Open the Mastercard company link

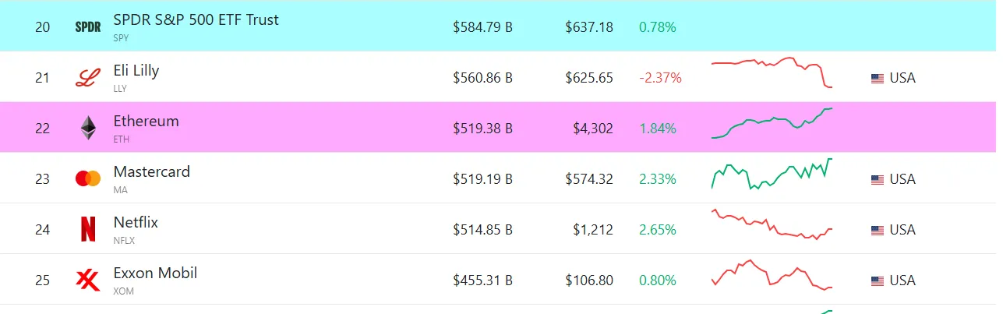[152, 172]
